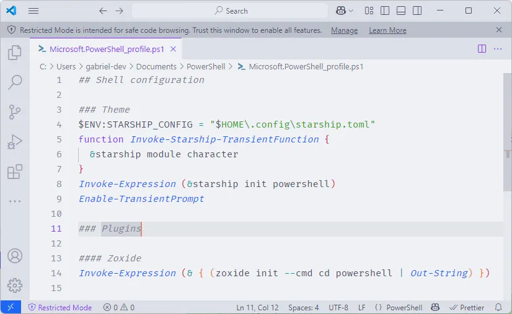The image size is (512, 314).
Task: Go forward with the right arrow
Action: [119, 11]
